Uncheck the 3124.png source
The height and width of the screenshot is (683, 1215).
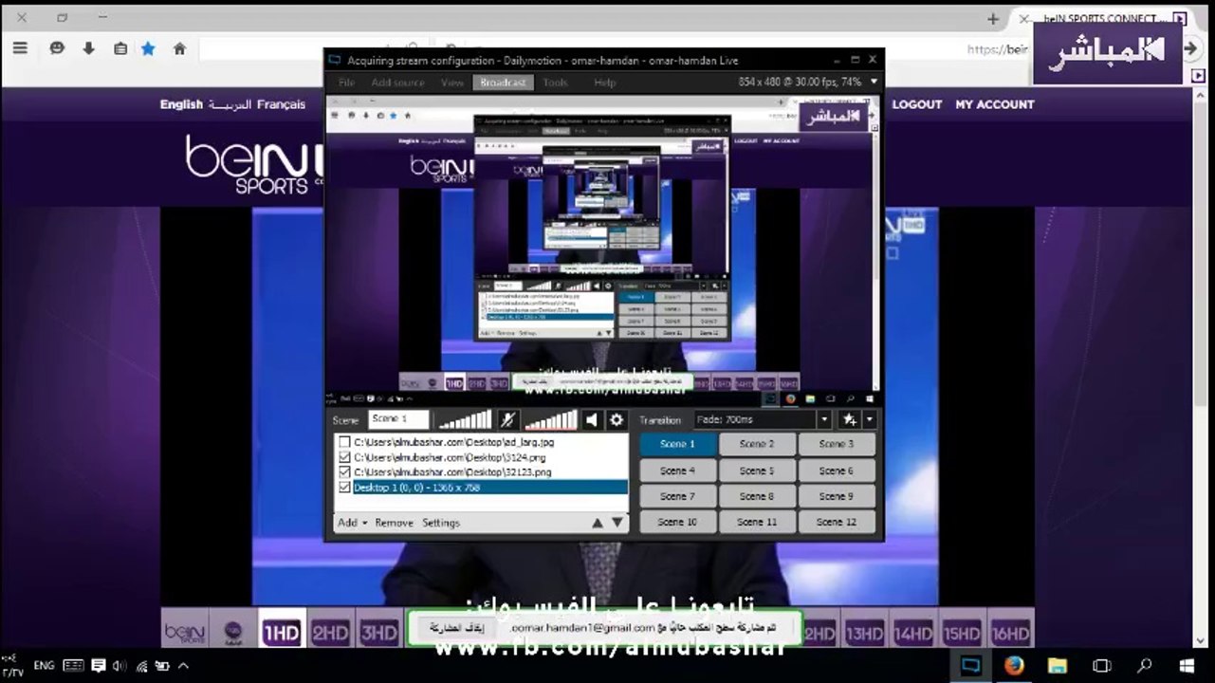(x=345, y=457)
